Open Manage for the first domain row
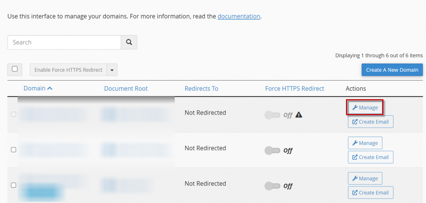The image size is (426, 203). click(x=365, y=108)
